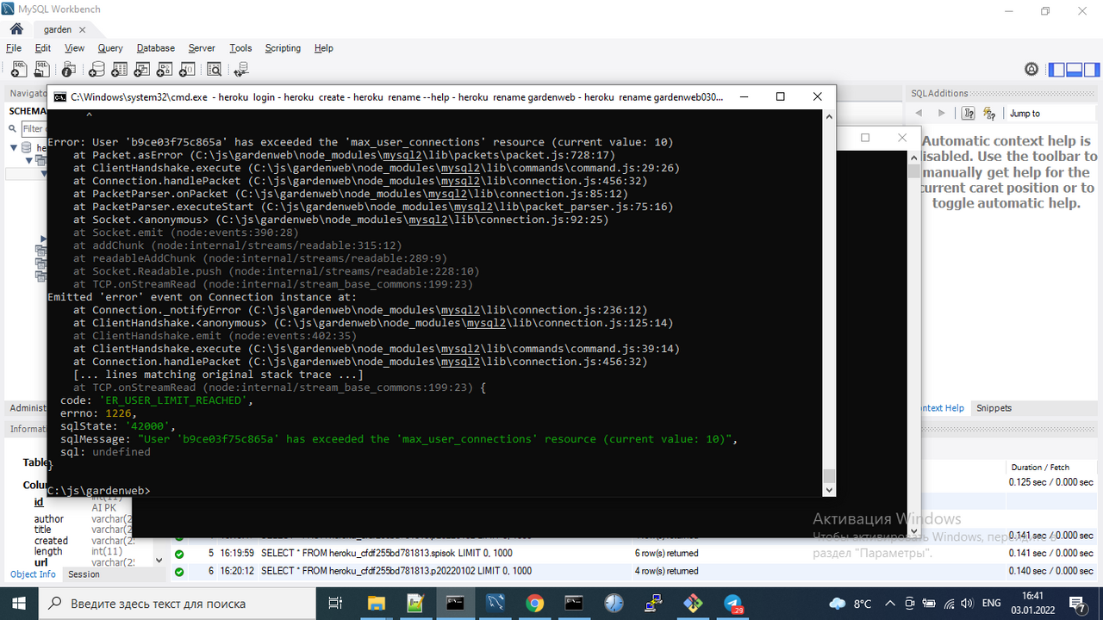
Task: Maximize the cmd.exe window
Action: [x=781, y=97]
